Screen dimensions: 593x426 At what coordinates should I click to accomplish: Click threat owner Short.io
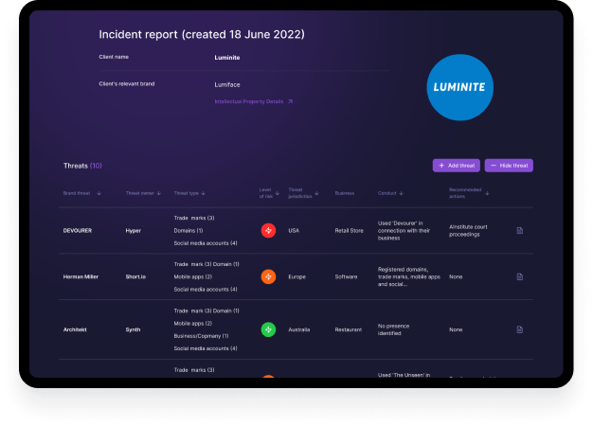click(x=135, y=276)
